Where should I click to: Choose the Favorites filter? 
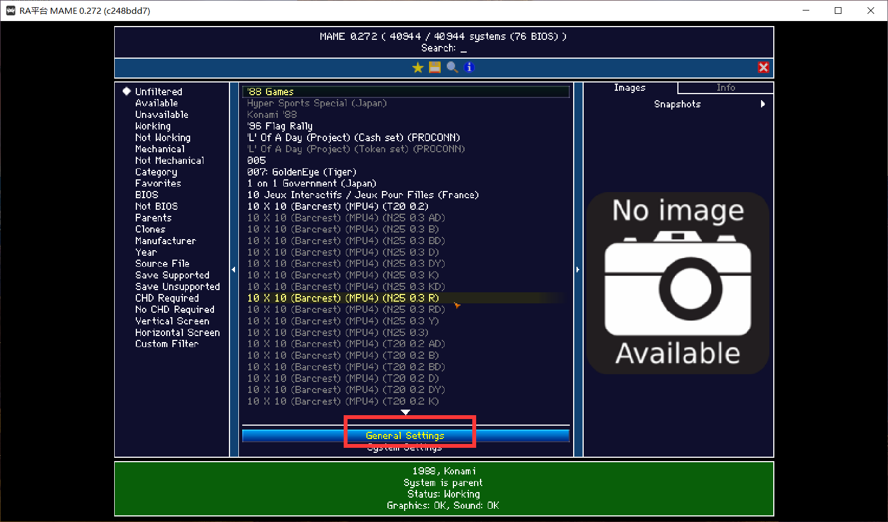(x=158, y=183)
